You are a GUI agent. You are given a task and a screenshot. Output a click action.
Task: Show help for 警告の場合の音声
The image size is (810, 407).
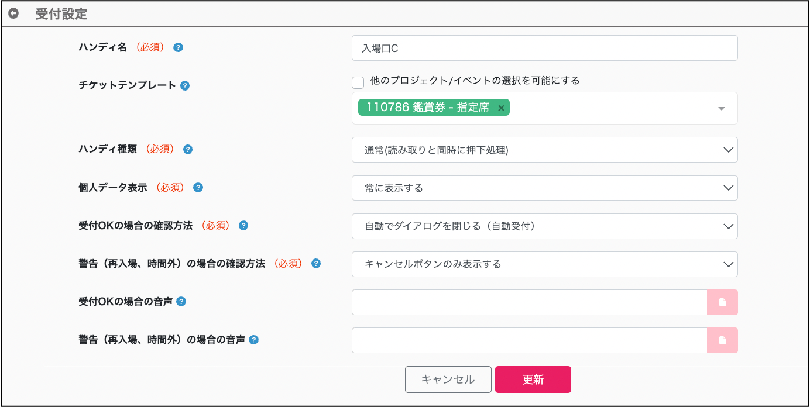tap(254, 340)
